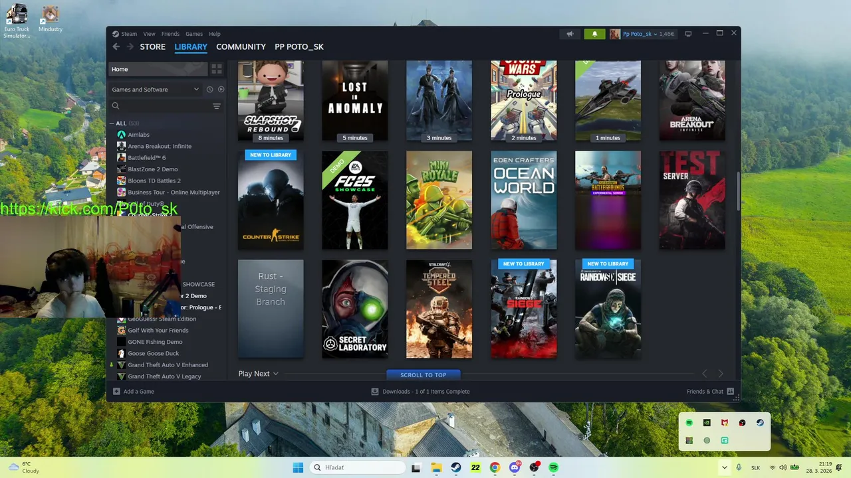Open the PP POTO_SK profile tab
Viewport: 851px width, 478px height.
[299, 47]
